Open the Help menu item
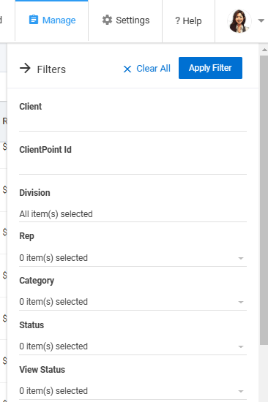The height and width of the screenshot is (402, 268). tap(188, 21)
